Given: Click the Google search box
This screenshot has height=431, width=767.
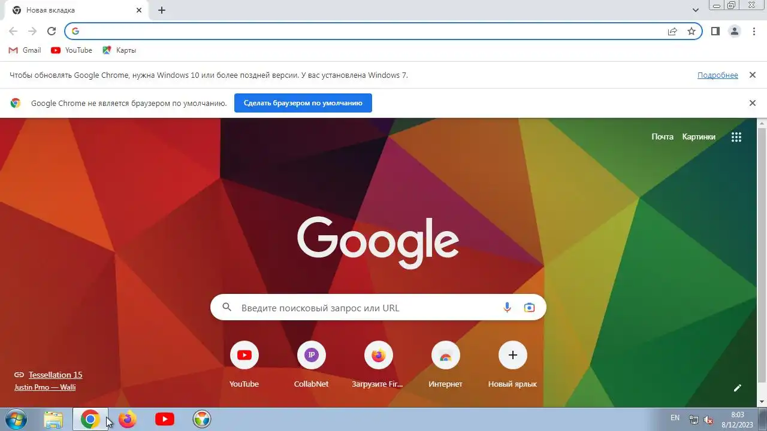Looking at the screenshot, I should 378,308.
